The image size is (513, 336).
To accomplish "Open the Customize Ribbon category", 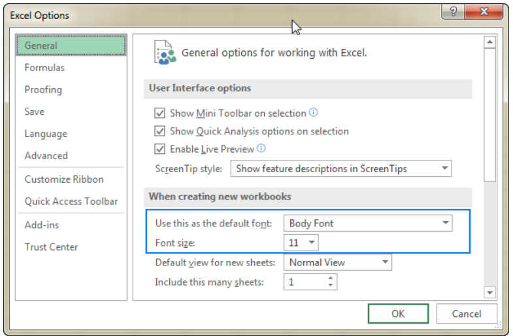I will pos(71,179).
